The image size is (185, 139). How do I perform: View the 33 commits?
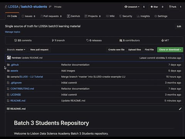[x=23, y=41]
